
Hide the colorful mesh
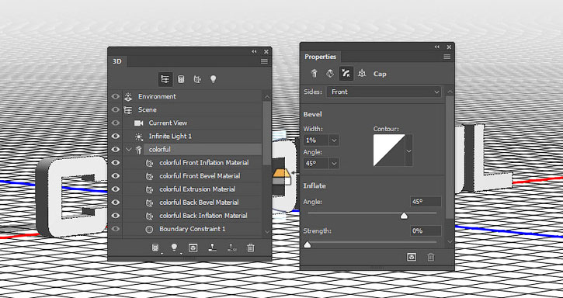tap(115, 149)
